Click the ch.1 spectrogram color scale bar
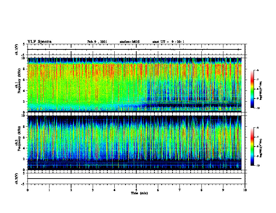This screenshot has height=213, width=276. coord(252,89)
